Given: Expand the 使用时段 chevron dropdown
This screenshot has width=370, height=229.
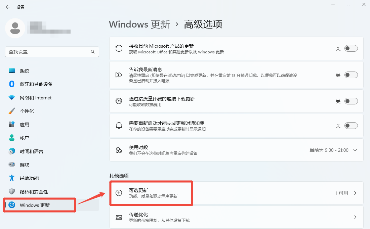Looking at the screenshot, I should 355,150.
